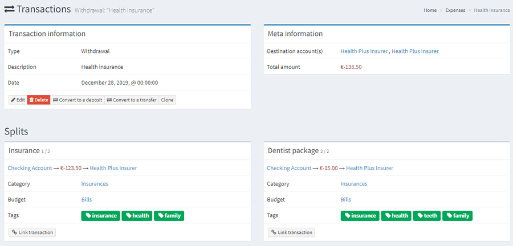Screen dimensions: 513x246
Task: Open the insurance tag in Dentist package
Action: [360, 216]
